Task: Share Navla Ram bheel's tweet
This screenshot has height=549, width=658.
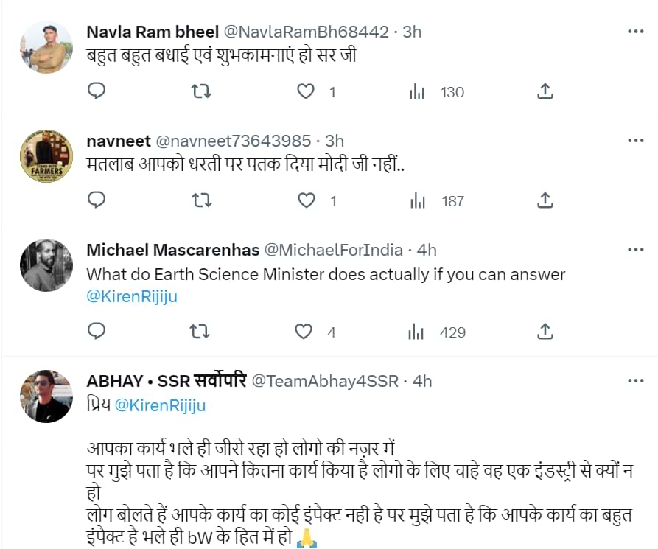Action: pyautogui.click(x=545, y=91)
